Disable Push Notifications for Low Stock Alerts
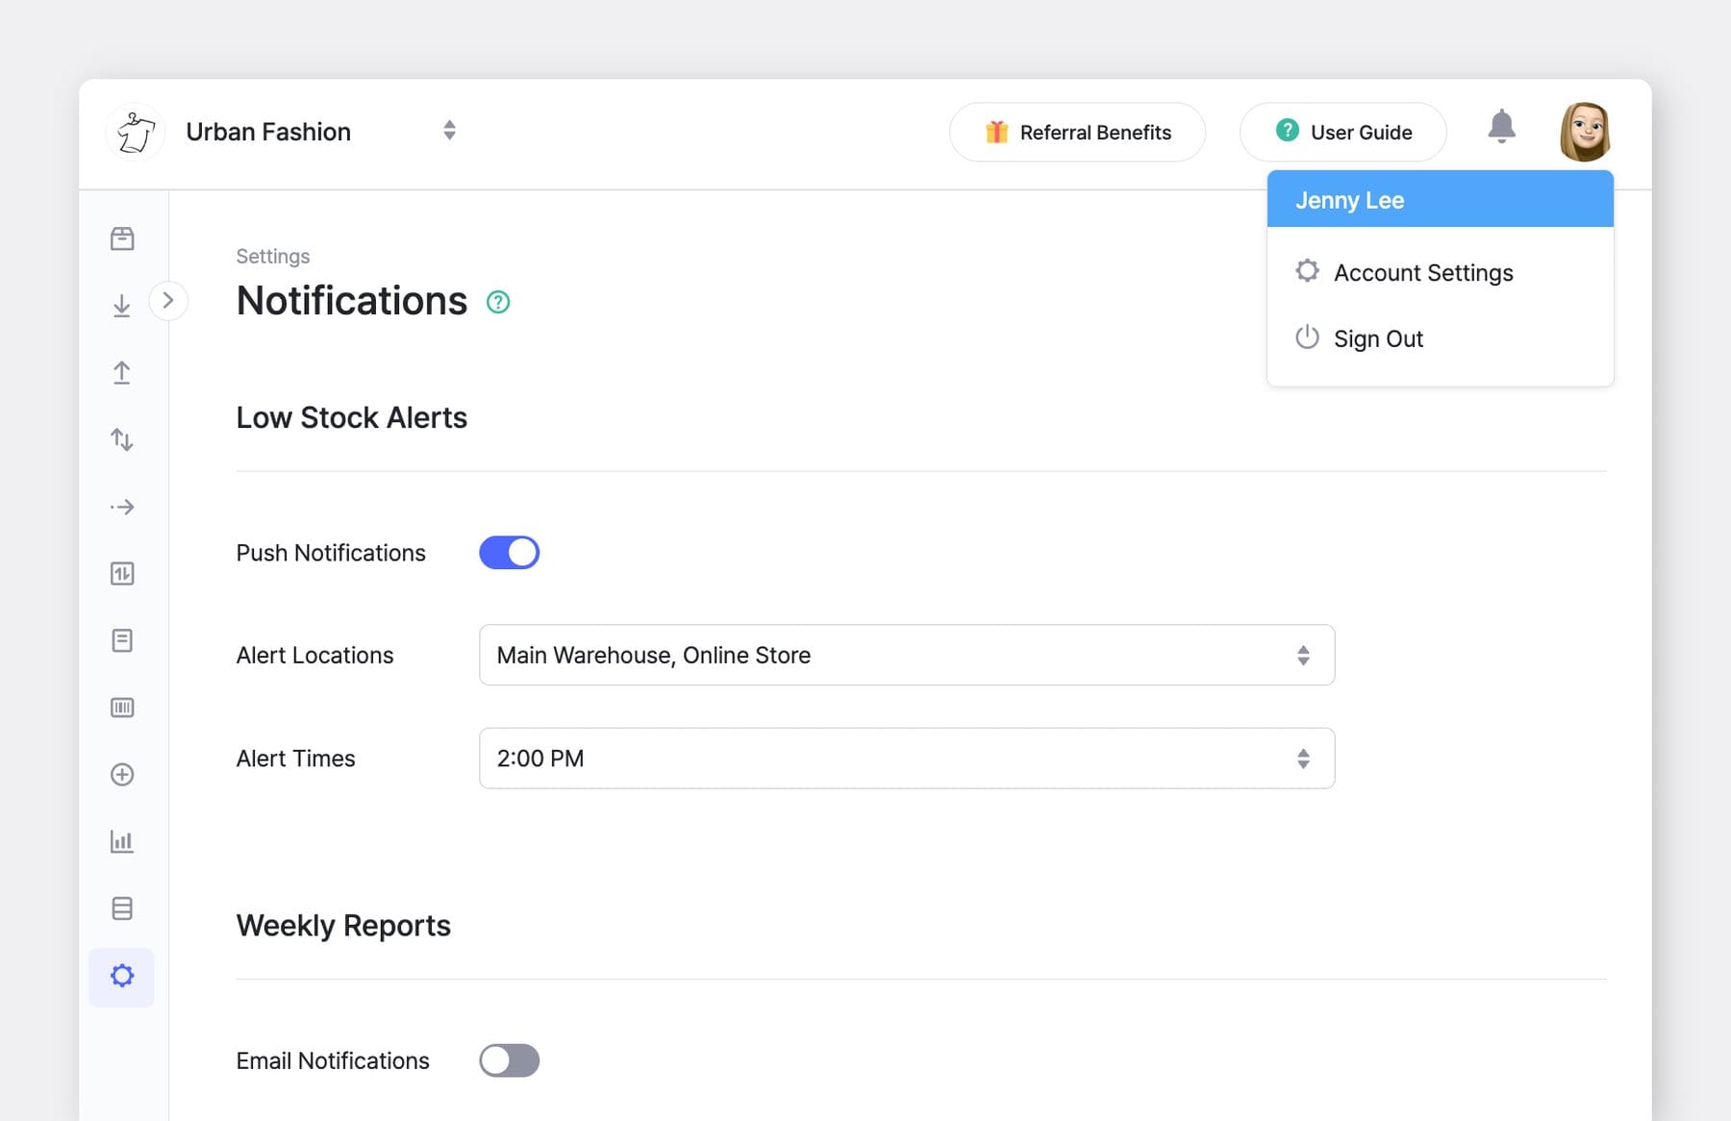This screenshot has height=1121, width=1731. pyautogui.click(x=509, y=552)
